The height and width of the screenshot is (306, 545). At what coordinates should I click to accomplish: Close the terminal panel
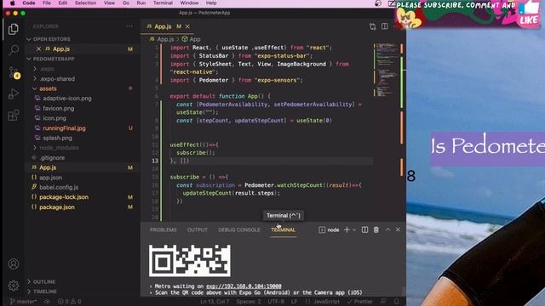[398, 229]
